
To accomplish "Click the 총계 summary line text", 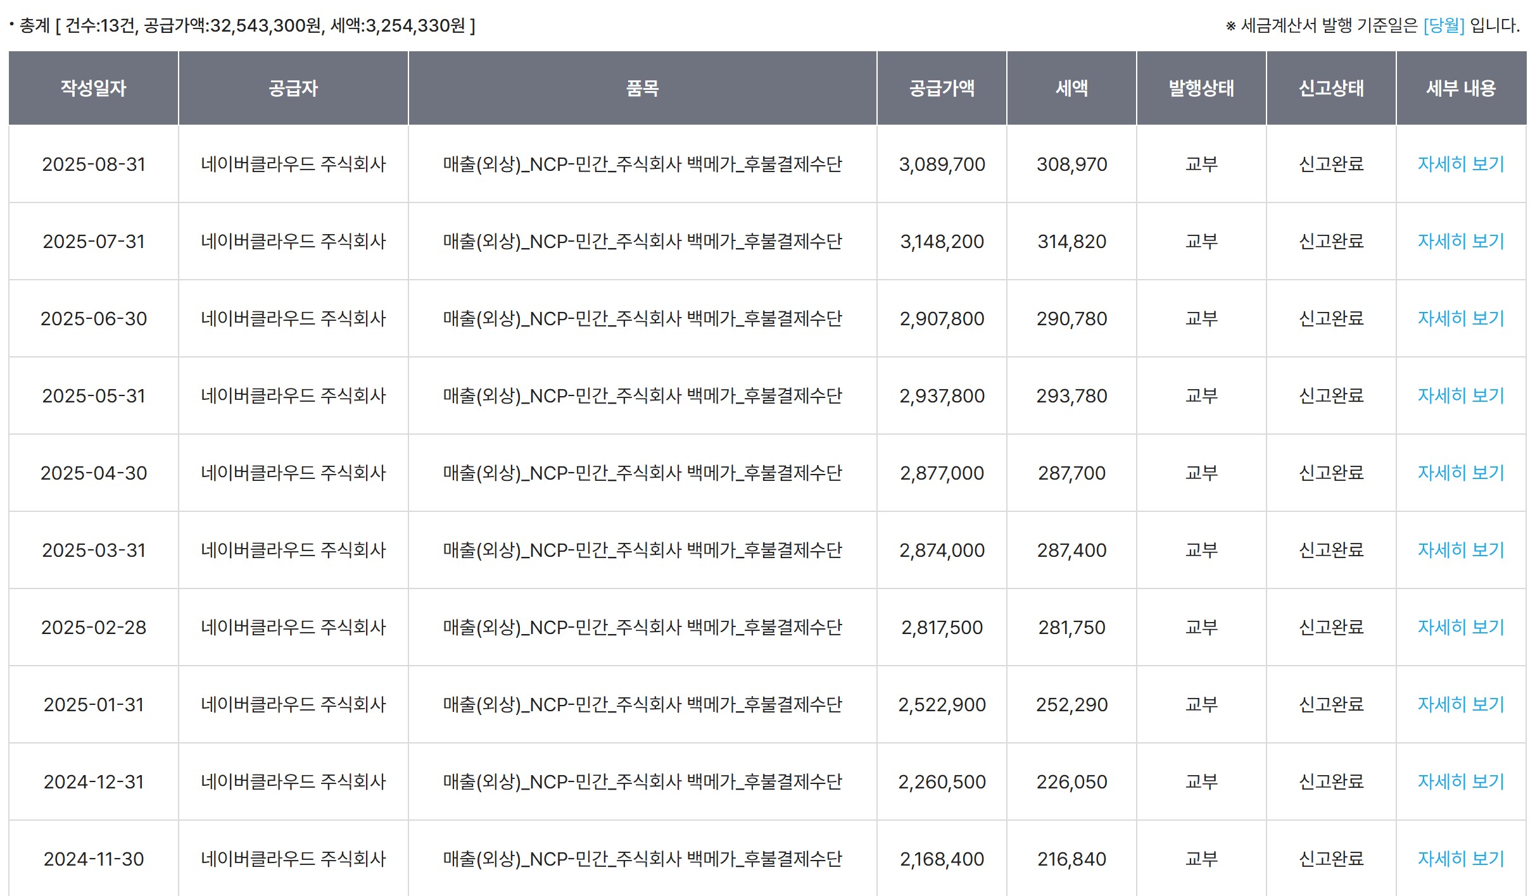I will click(x=247, y=25).
